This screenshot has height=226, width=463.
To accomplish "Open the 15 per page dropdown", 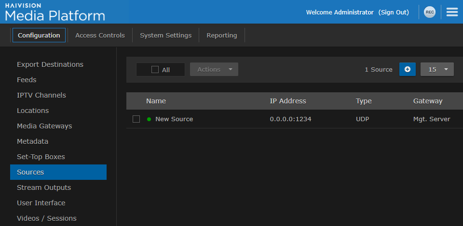I will coord(437,69).
